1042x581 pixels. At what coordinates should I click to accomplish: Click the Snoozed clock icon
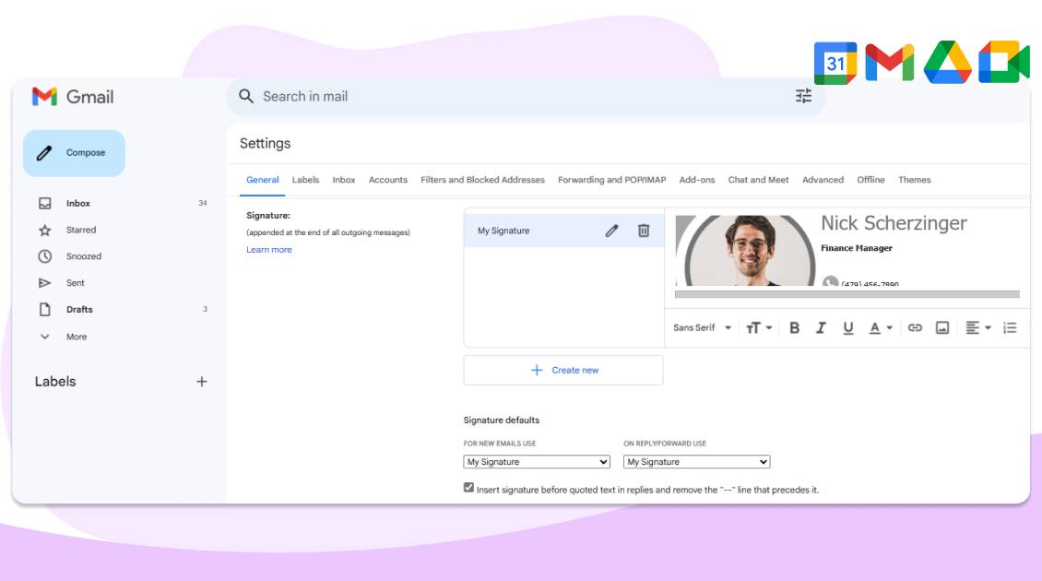(x=44, y=256)
